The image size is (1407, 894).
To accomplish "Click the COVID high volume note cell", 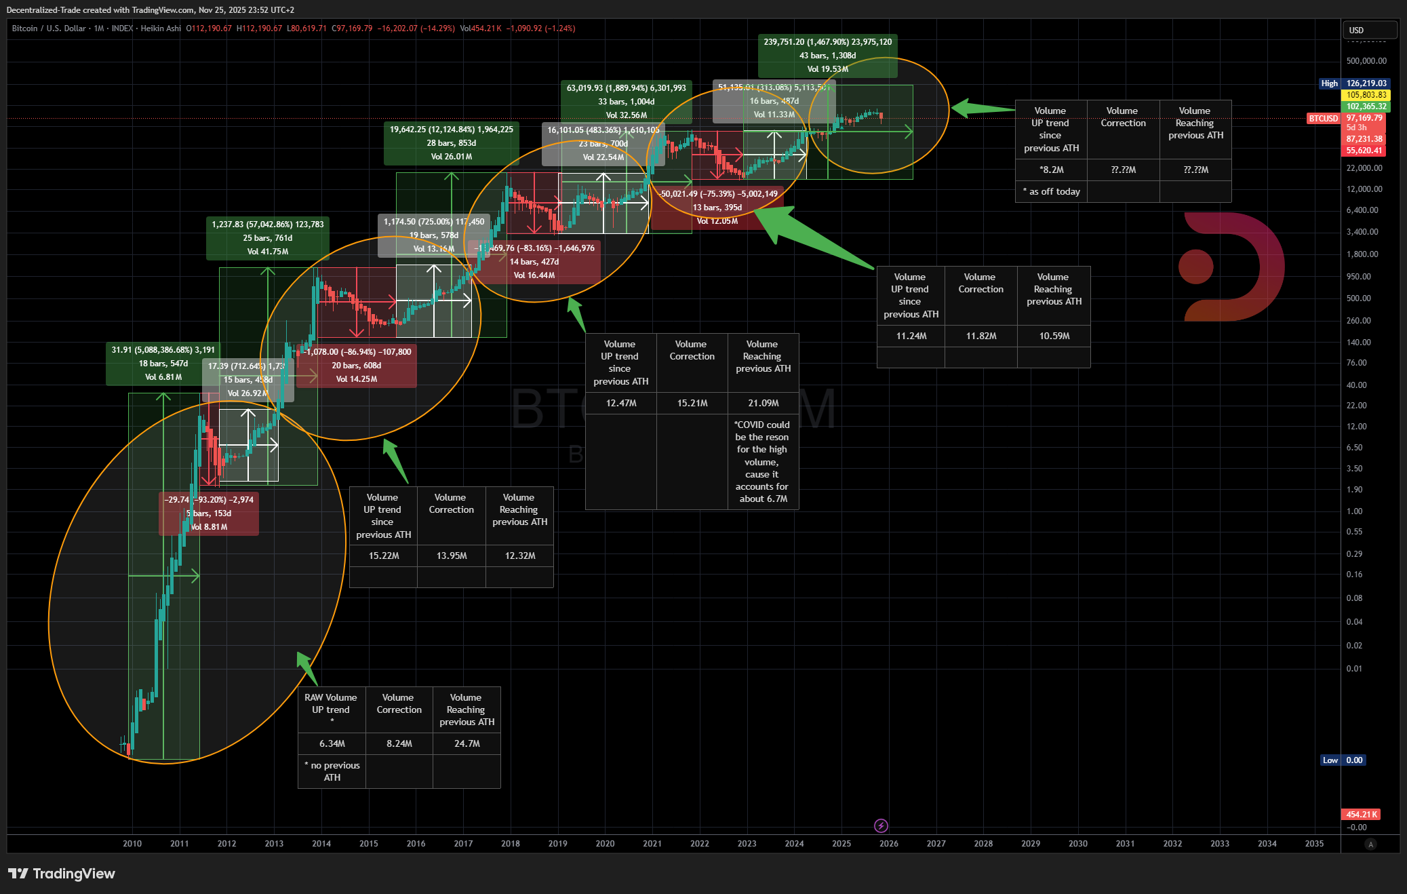I will pos(764,462).
